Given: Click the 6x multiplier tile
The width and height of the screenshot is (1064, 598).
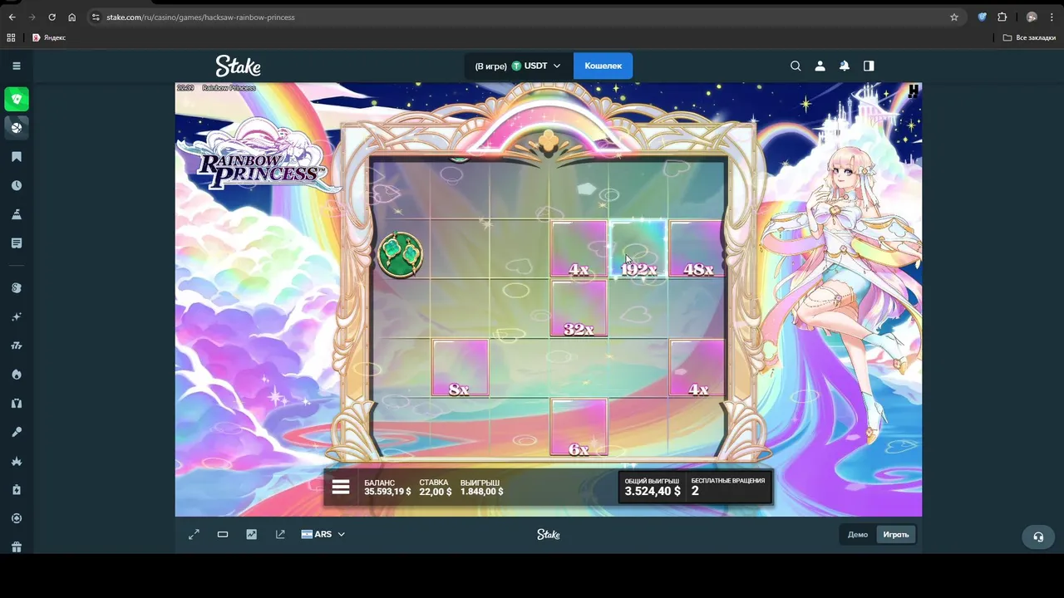Looking at the screenshot, I should pos(579,427).
